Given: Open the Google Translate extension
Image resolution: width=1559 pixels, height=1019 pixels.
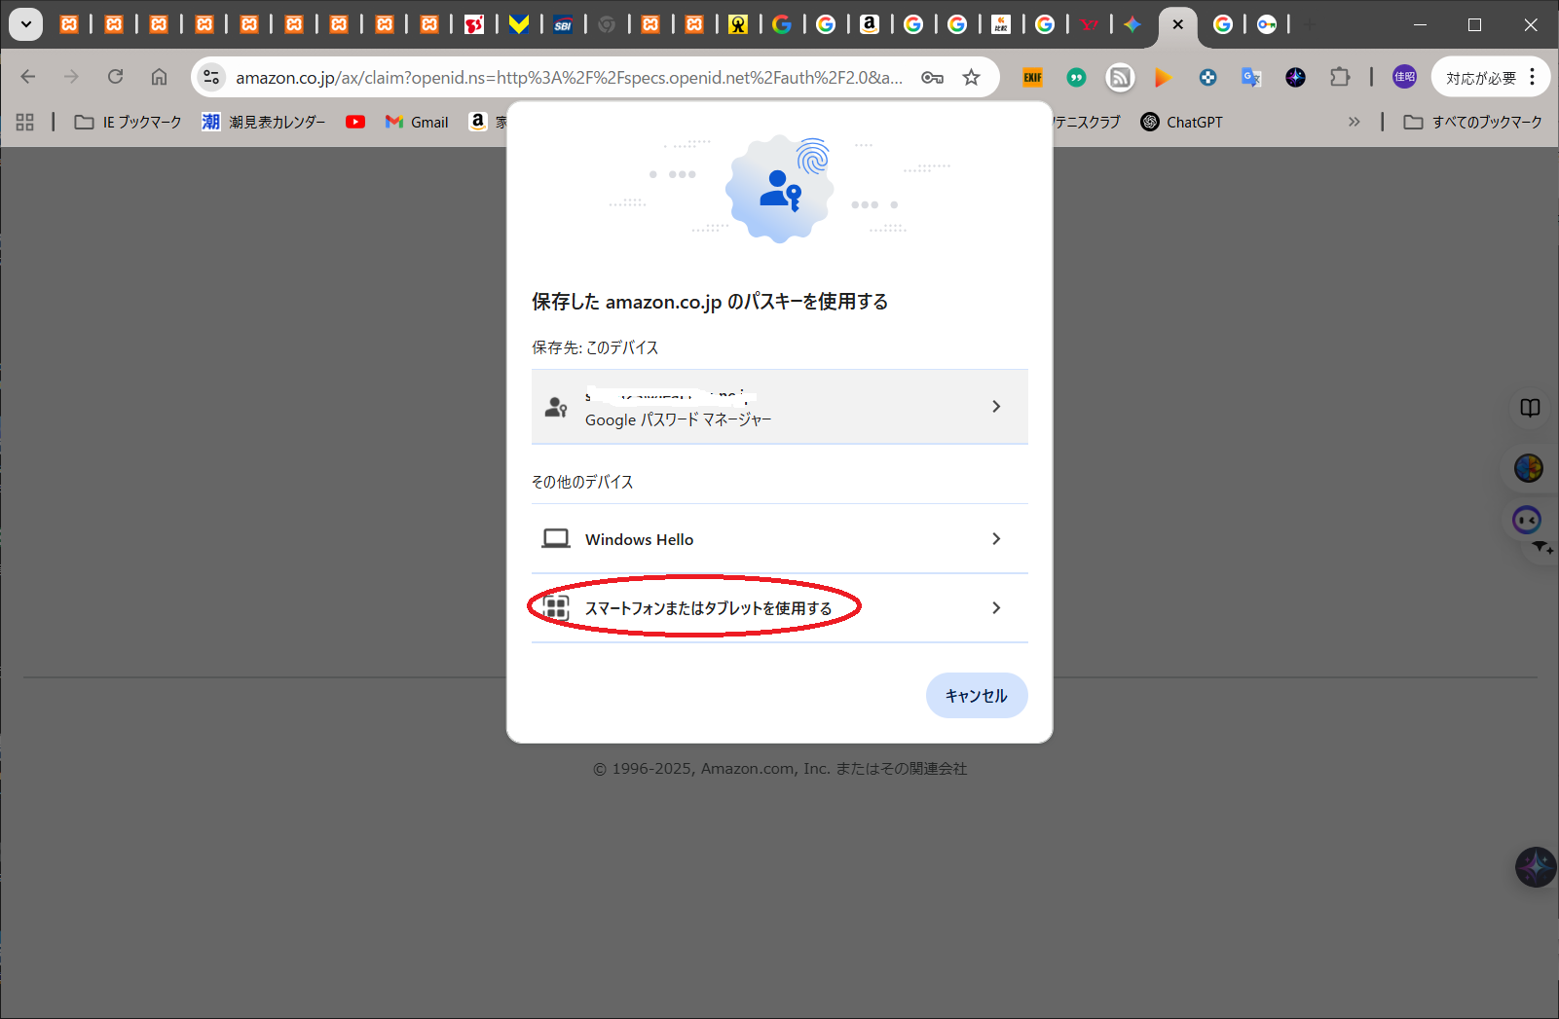Looking at the screenshot, I should click(1251, 78).
